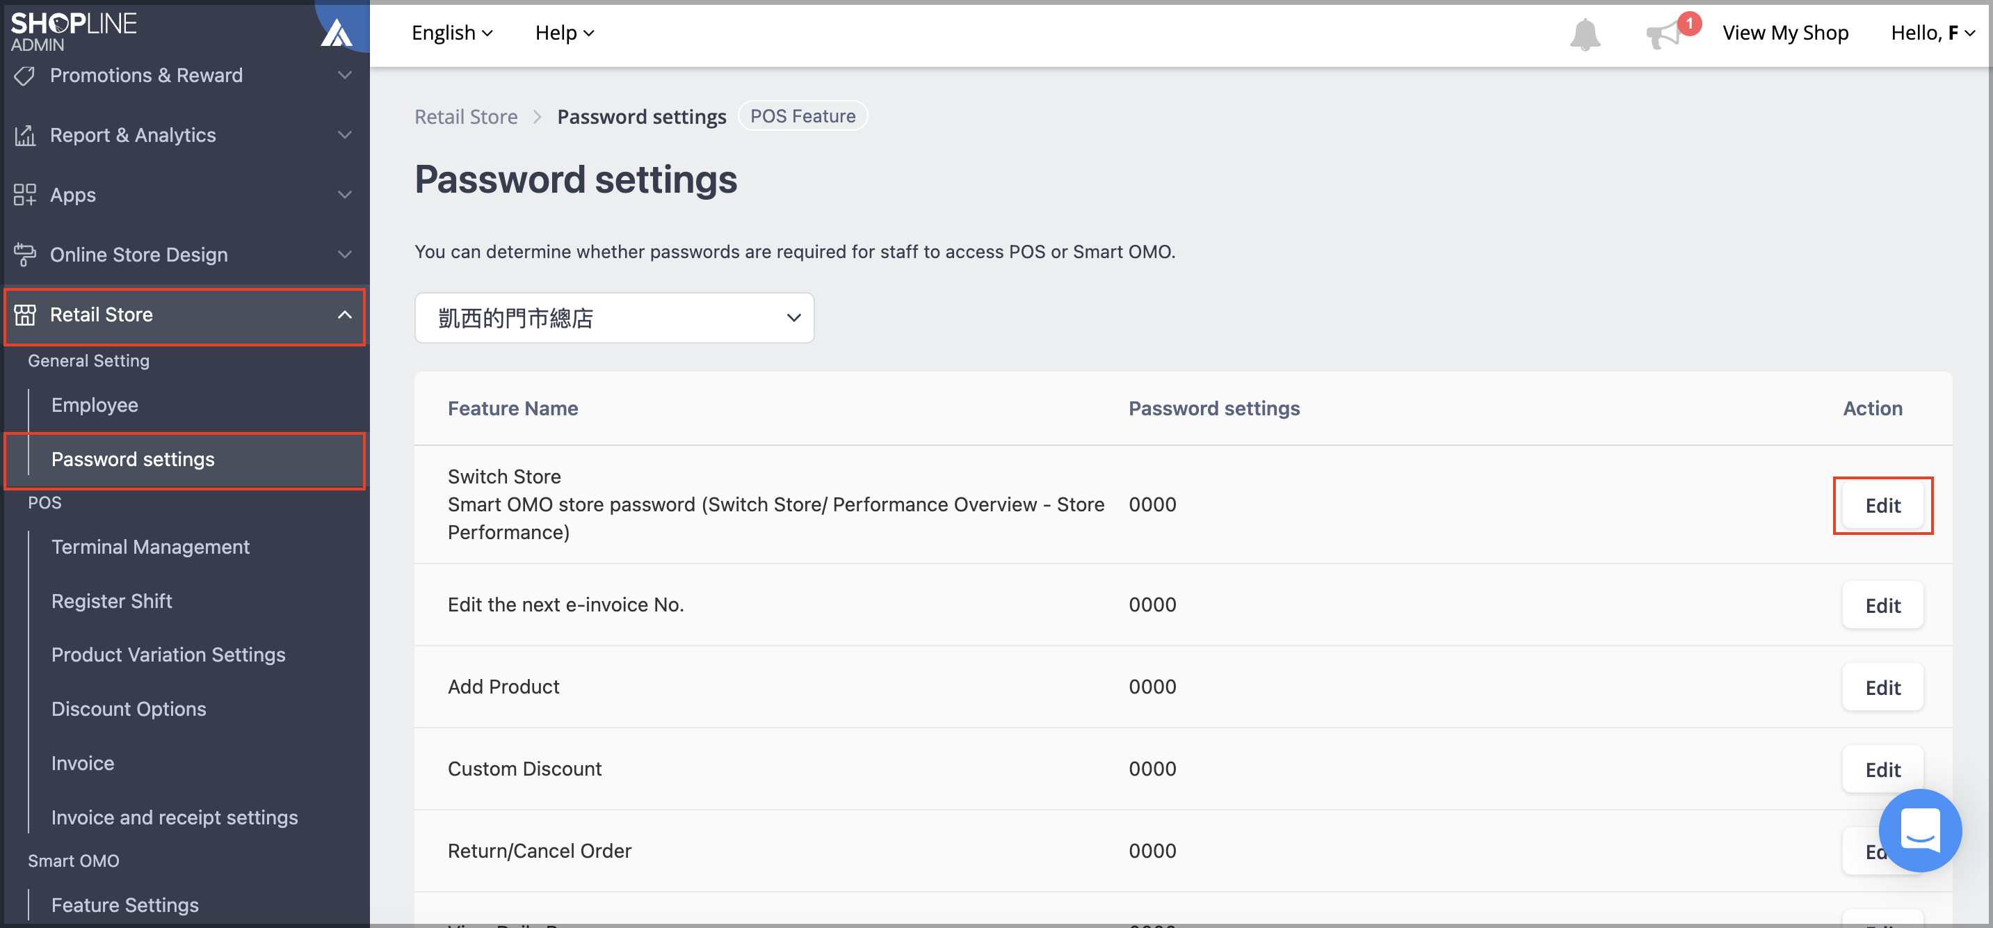Click the General Setting section label
The width and height of the screenshot is (1993, 928).
(88, 360)
